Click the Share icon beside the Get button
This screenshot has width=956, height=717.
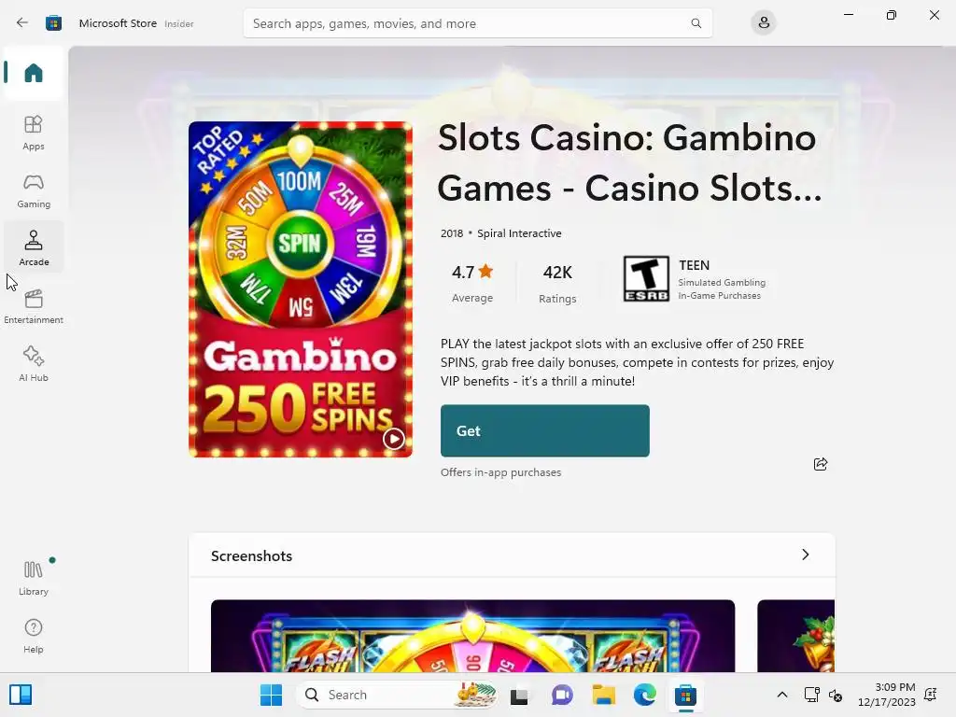point(821,465)
